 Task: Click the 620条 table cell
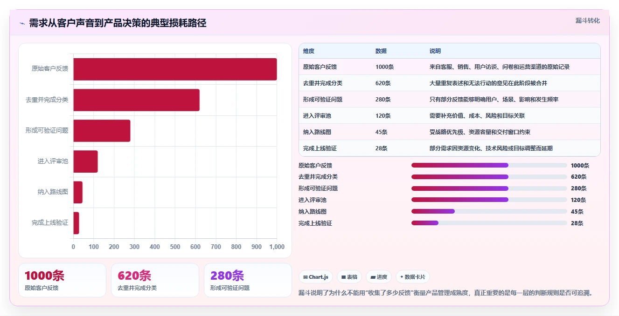coord(383,83)
